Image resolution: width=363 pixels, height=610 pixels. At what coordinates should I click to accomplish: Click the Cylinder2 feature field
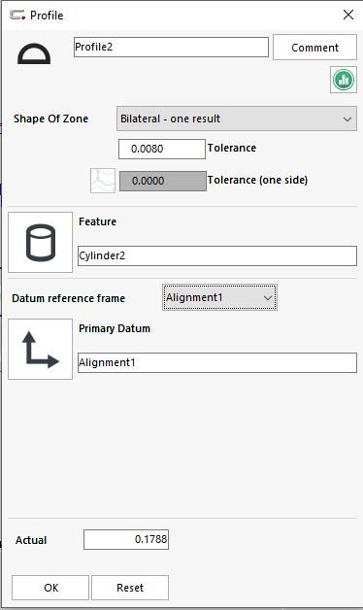(217, 256)
